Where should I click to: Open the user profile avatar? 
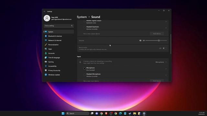pos(47,18)
